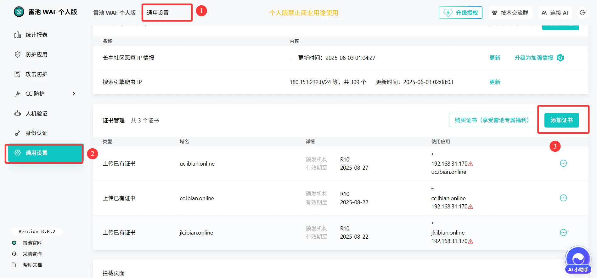The width and height of the screenshot is (597, 278).
Task: Click the diamond icon in 升级授权
Action: coord(448,13)
